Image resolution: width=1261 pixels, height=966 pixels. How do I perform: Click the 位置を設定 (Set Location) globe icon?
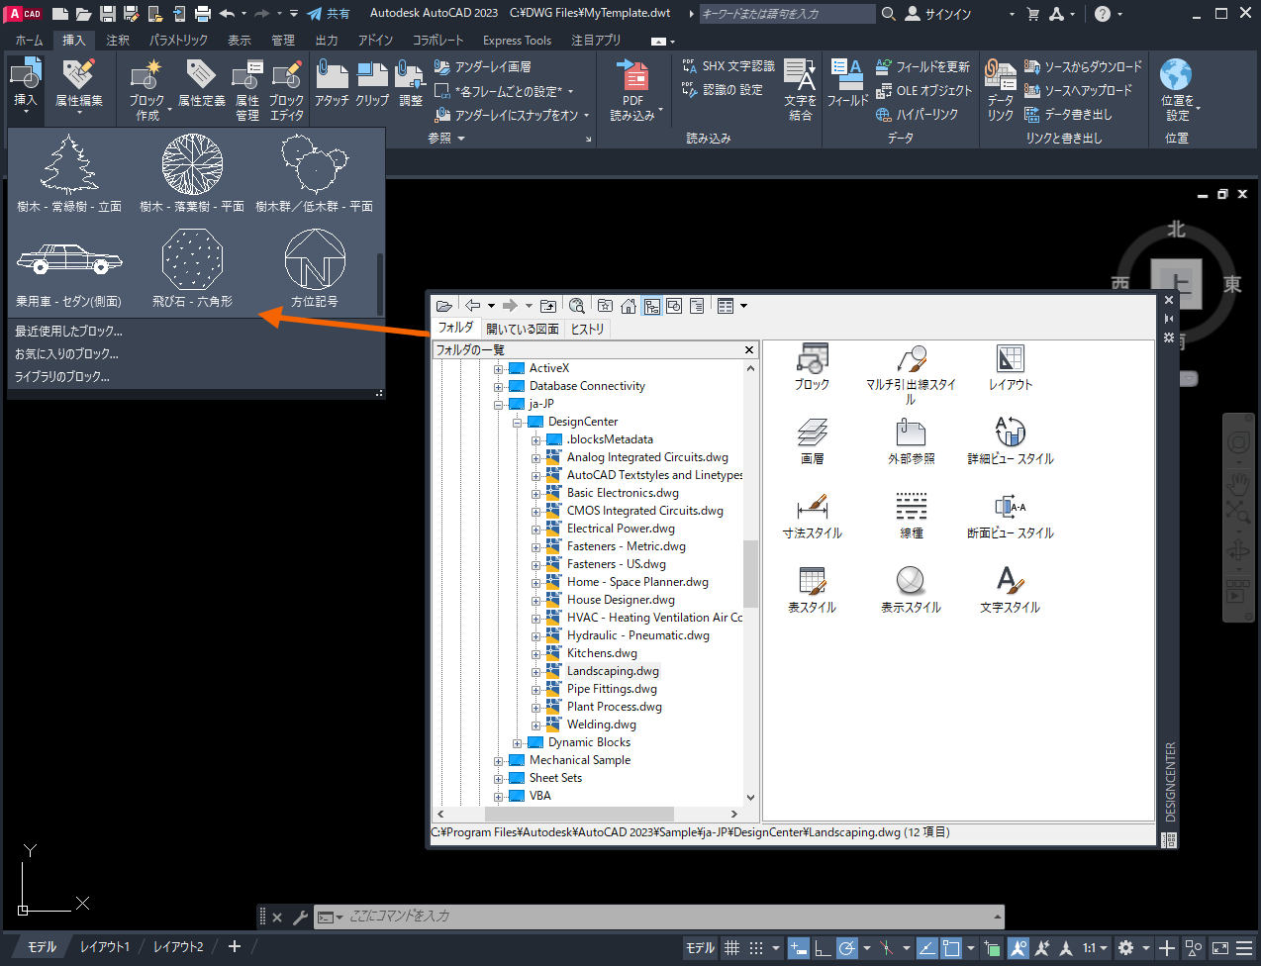pos(1176,74)
